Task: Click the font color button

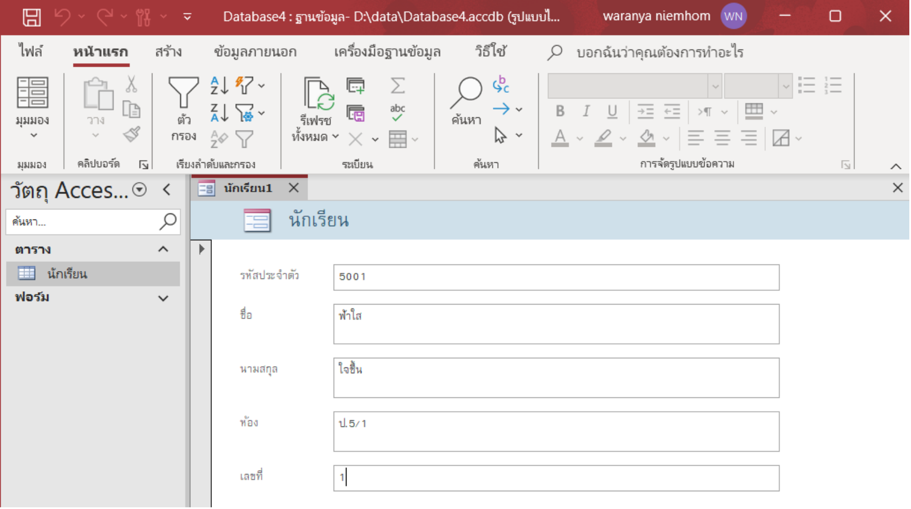Action: 560,138
